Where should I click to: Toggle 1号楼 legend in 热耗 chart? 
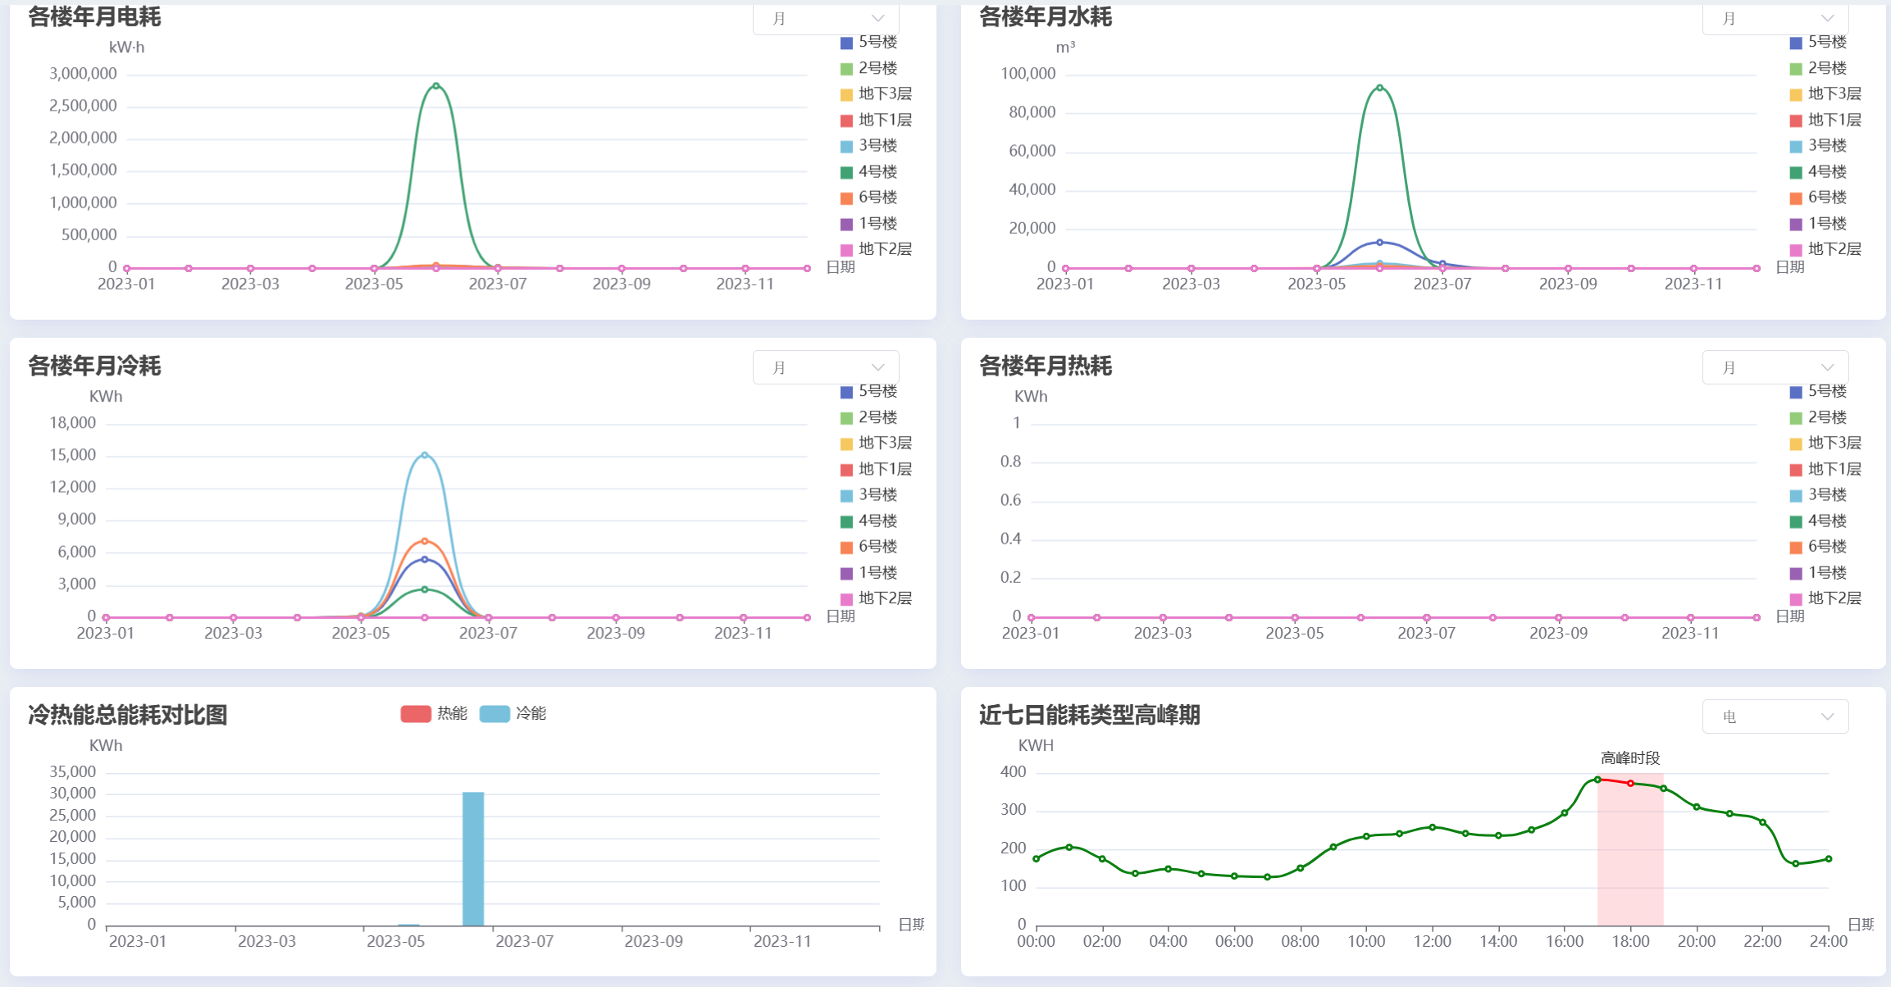point(1818,573)
